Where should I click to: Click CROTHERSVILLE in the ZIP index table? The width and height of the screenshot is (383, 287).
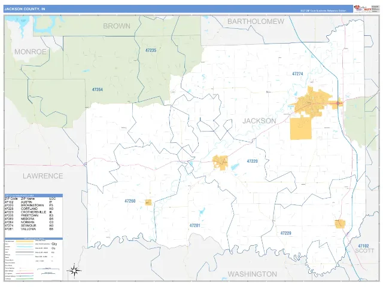pyautogui.click(x=34, y=212)
